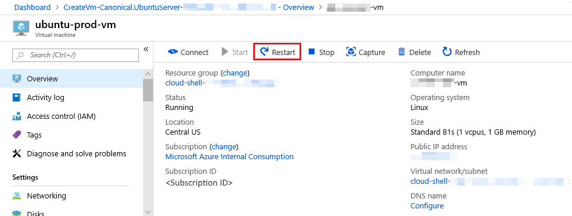Click the wrench Diagnose icon
The image size is (572, 216).
click(x=17, y=154)
